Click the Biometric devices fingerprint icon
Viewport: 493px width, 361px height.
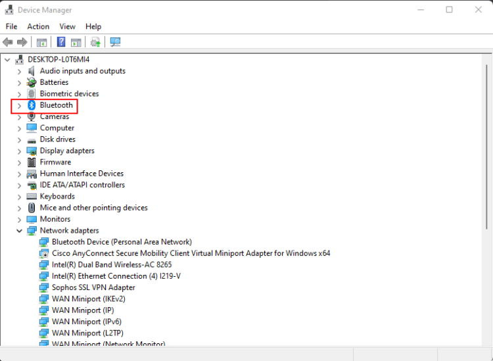32,94
